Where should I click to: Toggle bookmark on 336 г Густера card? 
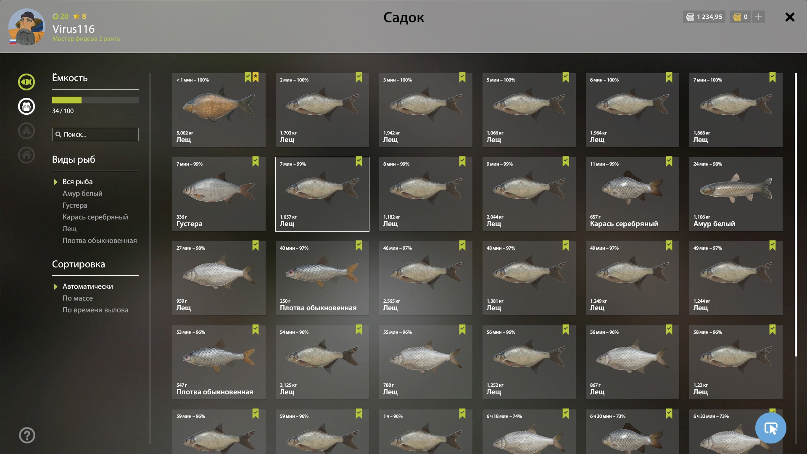(x=256, y=161)
